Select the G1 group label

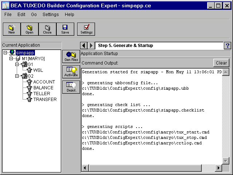30,64
